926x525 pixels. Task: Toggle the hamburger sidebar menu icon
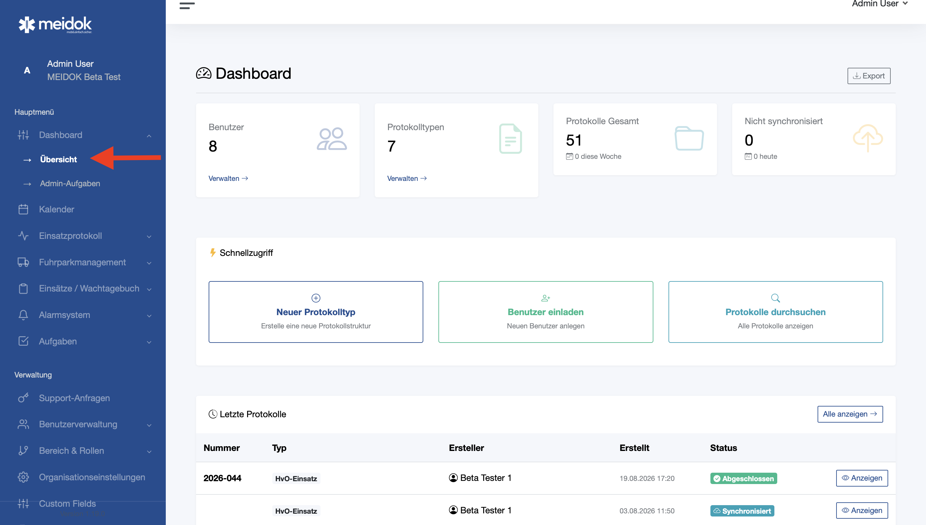[x=187, y=5]
